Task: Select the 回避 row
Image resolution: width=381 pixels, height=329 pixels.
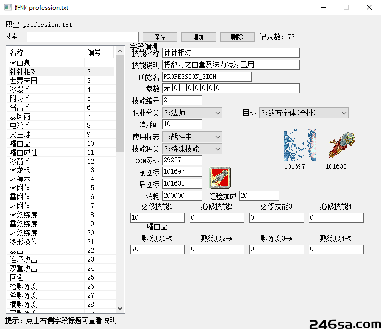Action: [x=61, y=277]
